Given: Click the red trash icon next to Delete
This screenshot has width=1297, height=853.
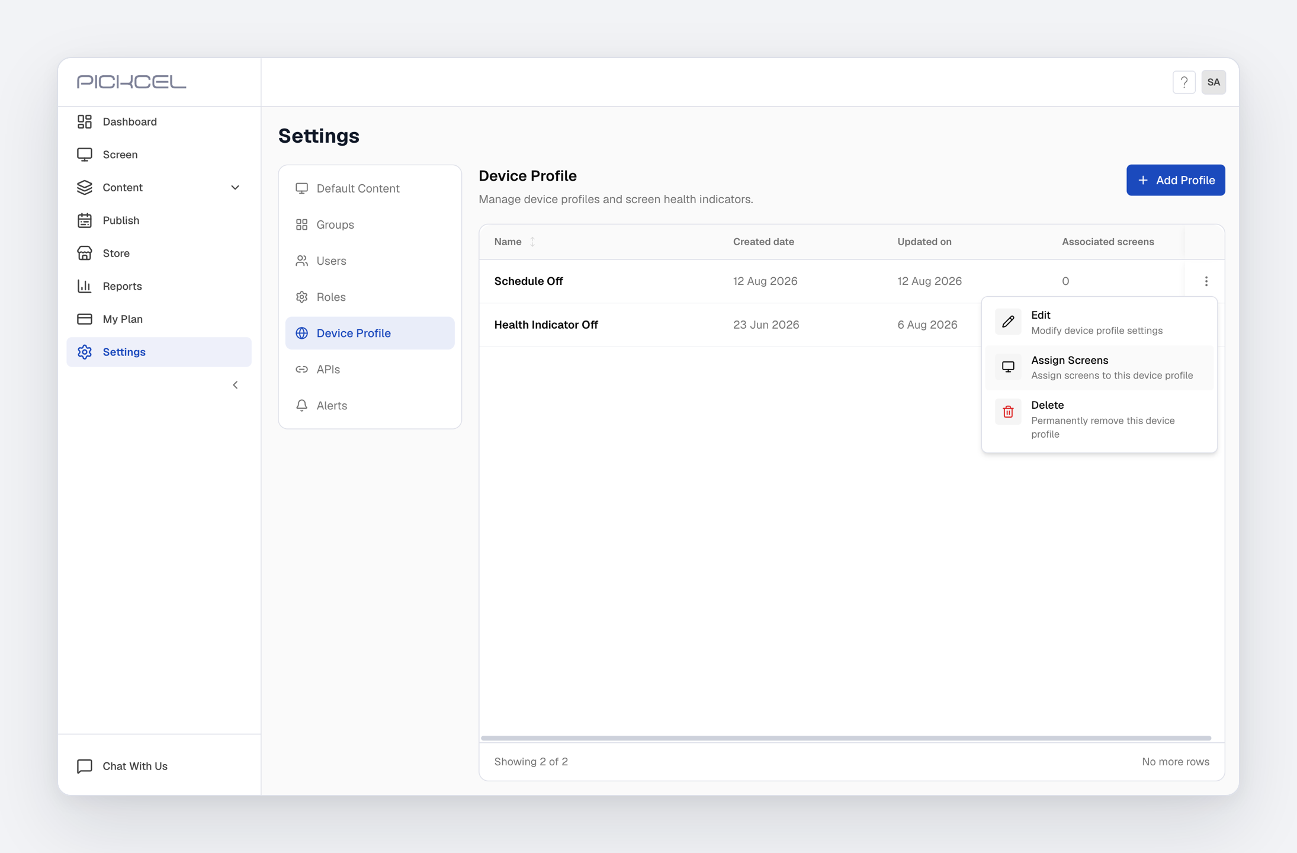Looking at the screenshot, I should coord(1008,412).
